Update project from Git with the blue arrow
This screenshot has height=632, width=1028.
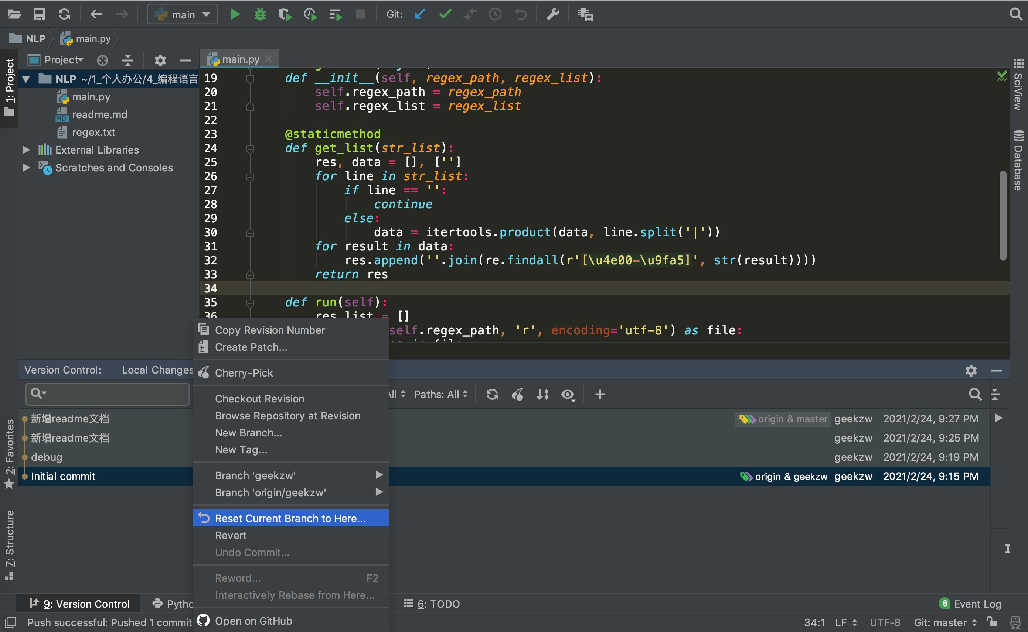pyautogui.click(x=420, y=14)
